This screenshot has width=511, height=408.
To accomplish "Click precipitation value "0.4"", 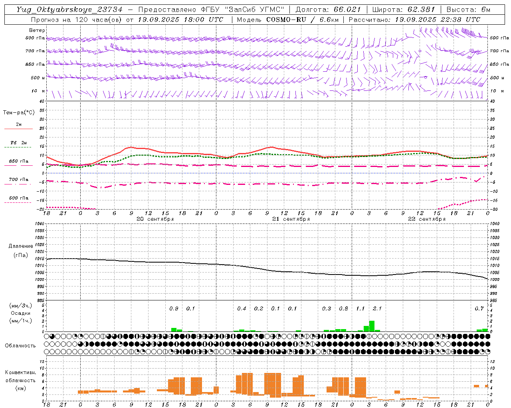I will pos(242,309).
